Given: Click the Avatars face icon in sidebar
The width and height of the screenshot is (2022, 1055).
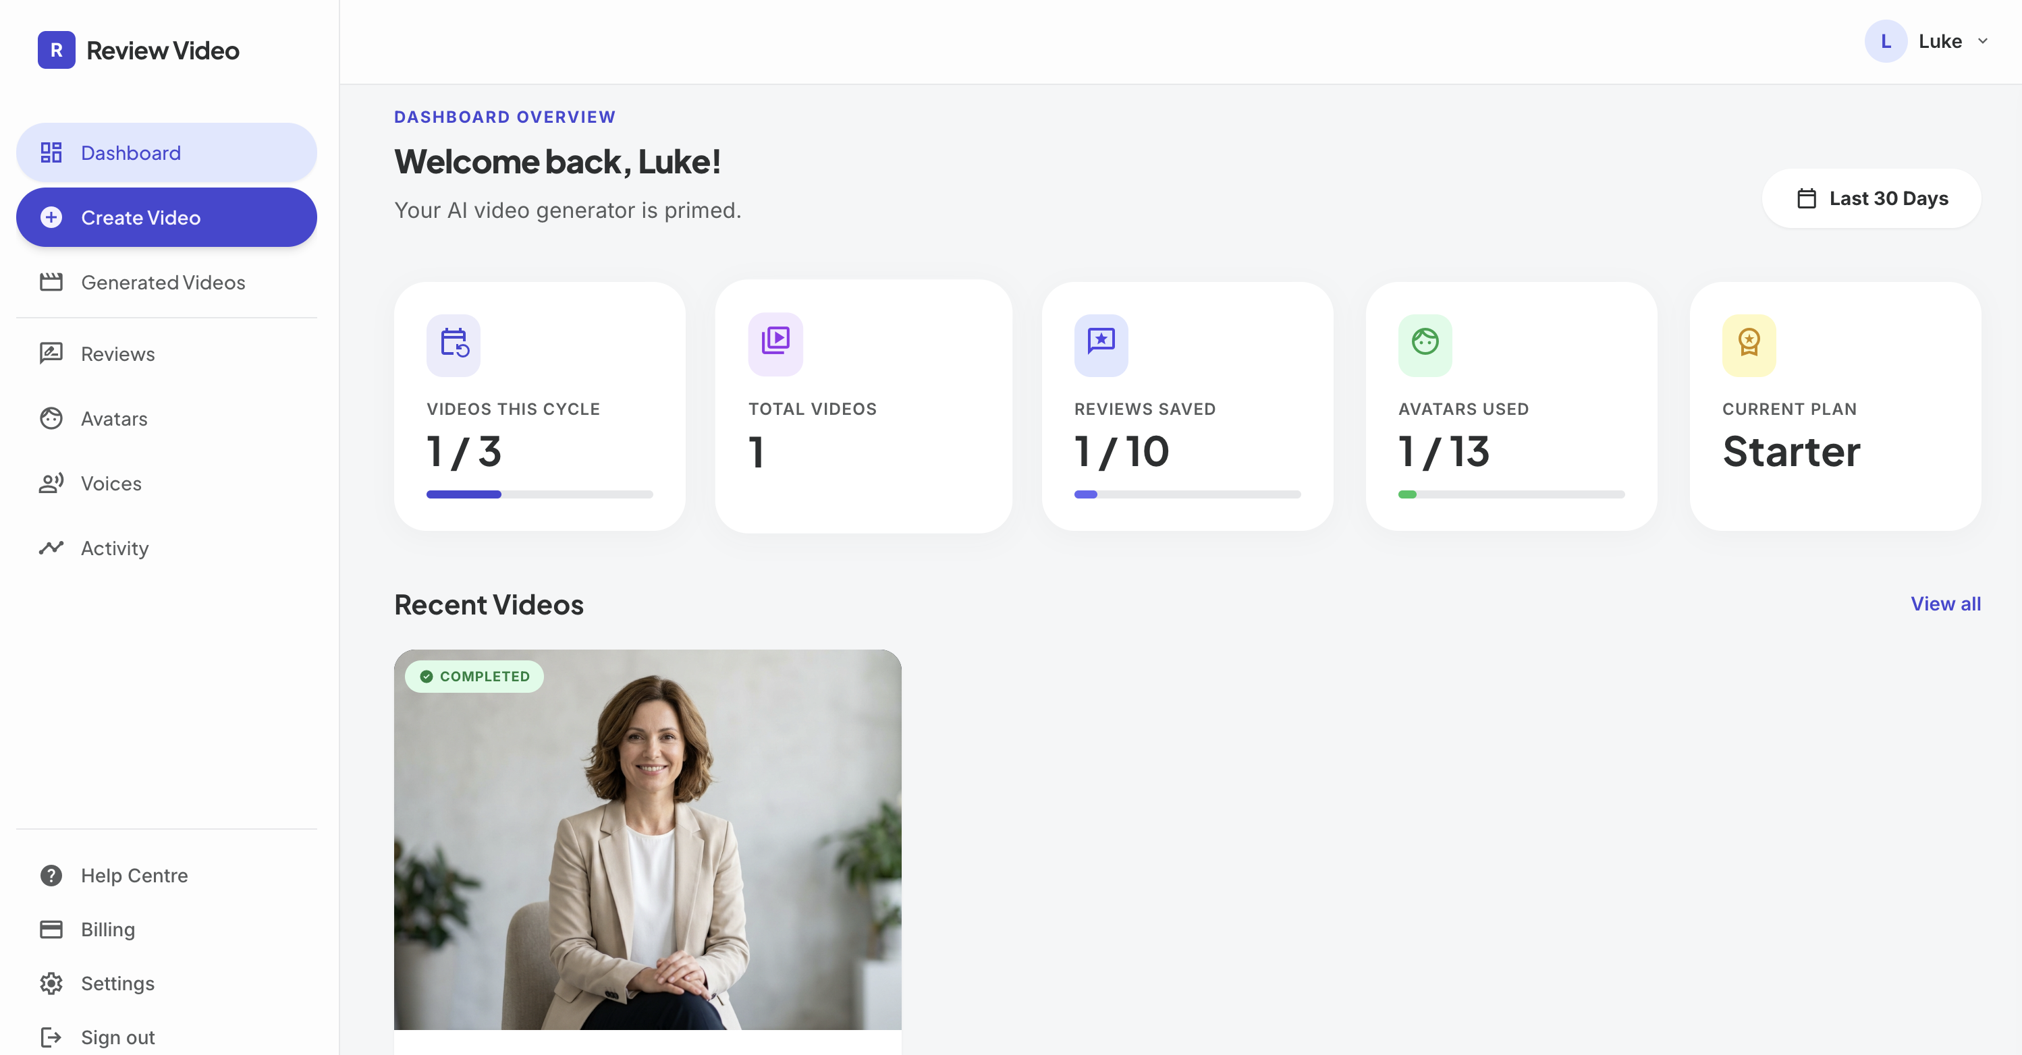Looking at the screenshot, I should [51, 419].
